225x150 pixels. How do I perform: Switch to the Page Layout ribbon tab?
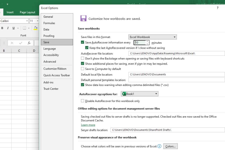(27, 12)
